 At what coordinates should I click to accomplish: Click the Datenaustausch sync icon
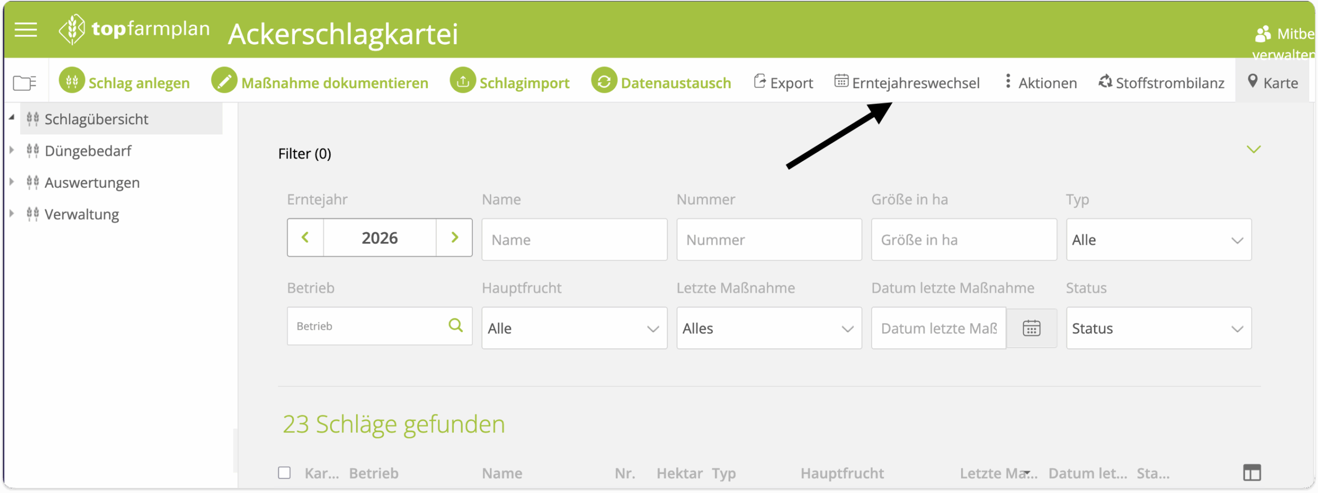tap(604, 81)
